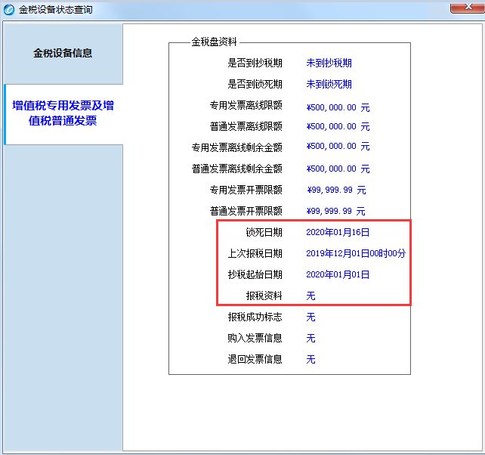Click the 专用发票开票限额 value ¥99,999.99
The image size is (485, 455).
point(336,190)
